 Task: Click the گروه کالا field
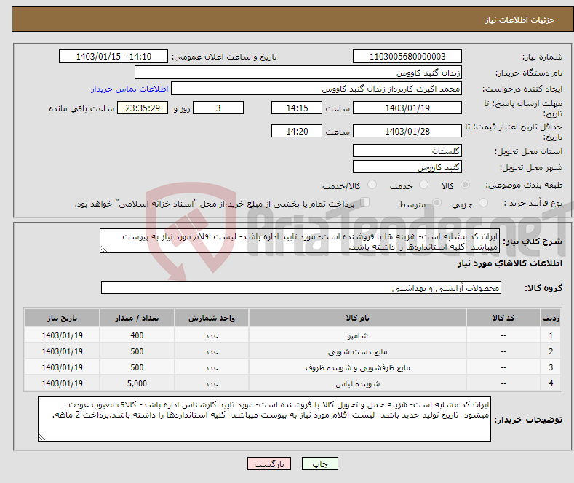[301, 287]
